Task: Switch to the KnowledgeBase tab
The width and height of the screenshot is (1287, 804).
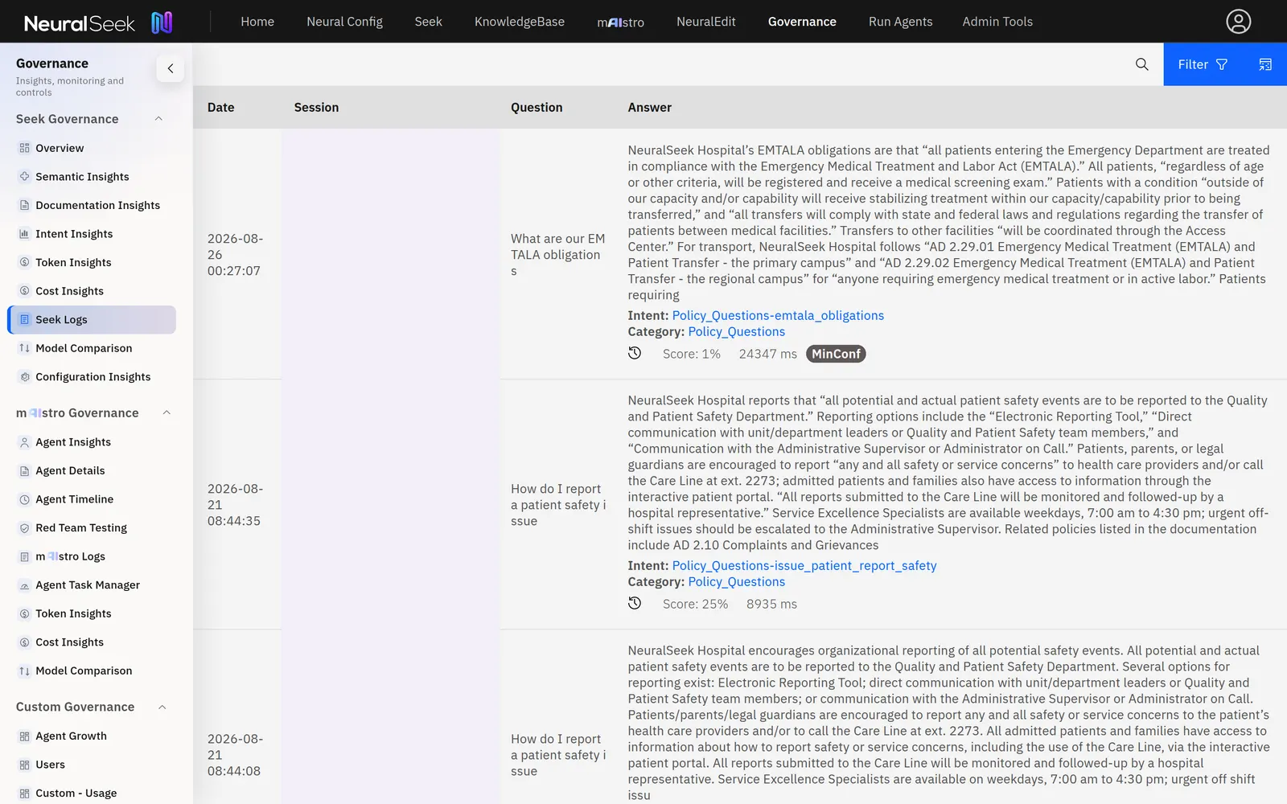Action: coord(520,22)
